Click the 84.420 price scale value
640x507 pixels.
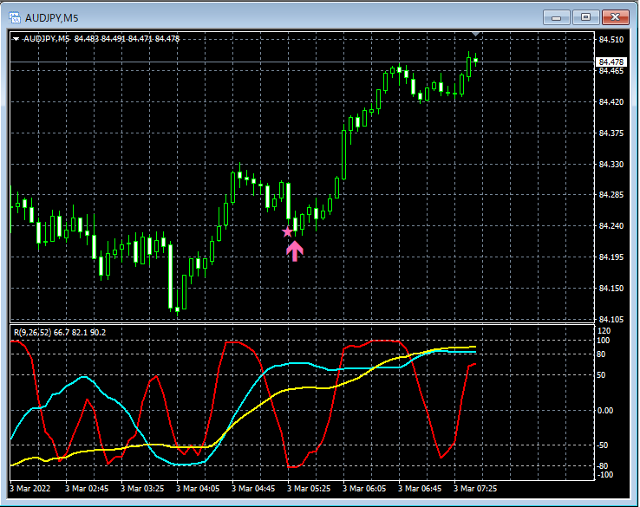(611, 102)
